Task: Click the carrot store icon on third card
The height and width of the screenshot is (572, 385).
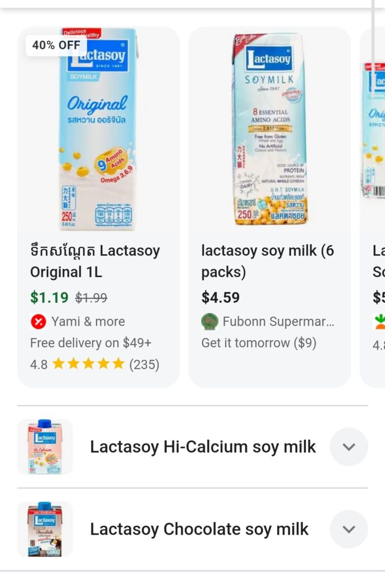Action: tap(379, 322)
